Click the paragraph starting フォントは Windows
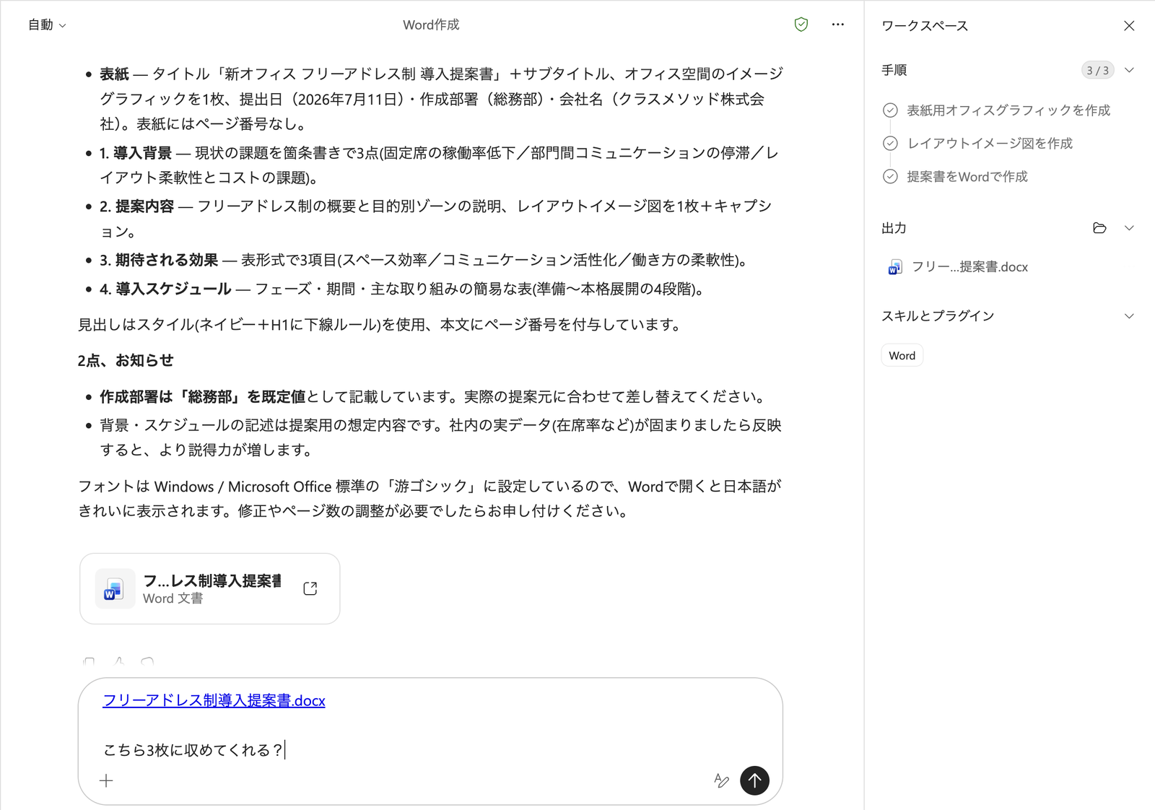This screenshot has width=1155, height=810. pos(430,499)
